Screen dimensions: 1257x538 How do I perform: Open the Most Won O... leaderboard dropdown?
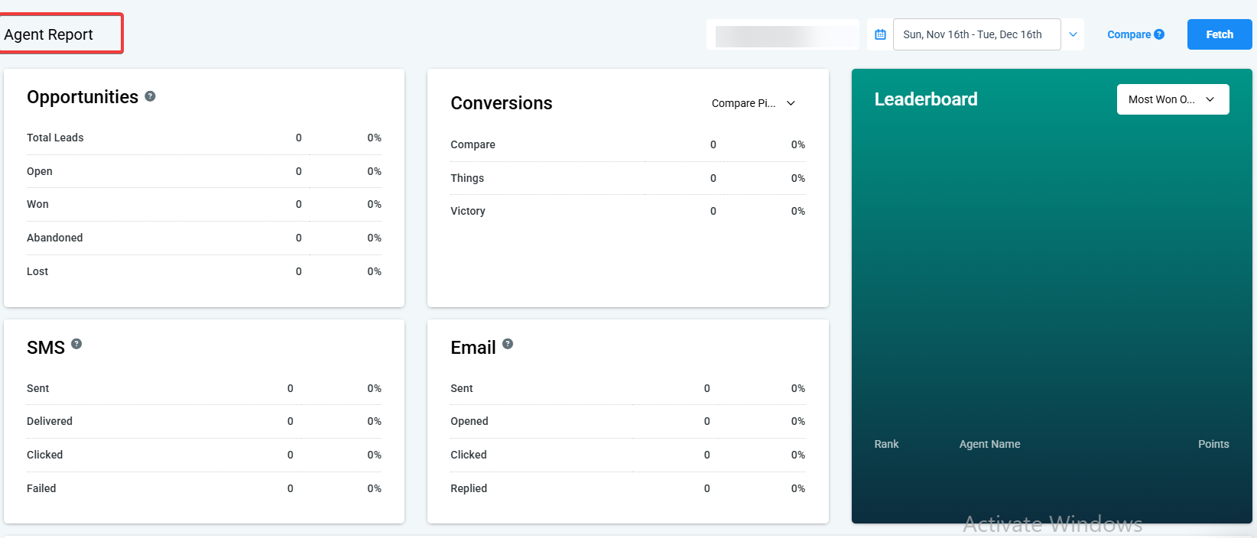1172,99
